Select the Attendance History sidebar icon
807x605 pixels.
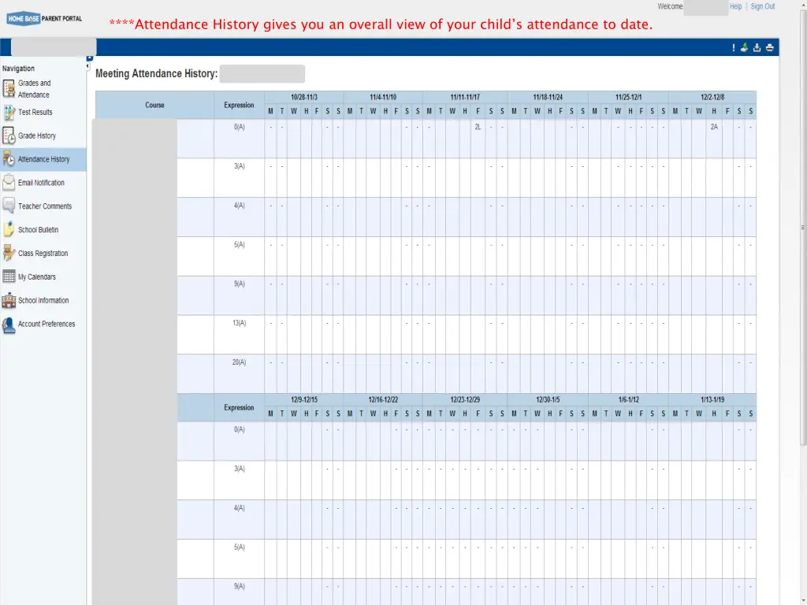click(x=9, y=159)
